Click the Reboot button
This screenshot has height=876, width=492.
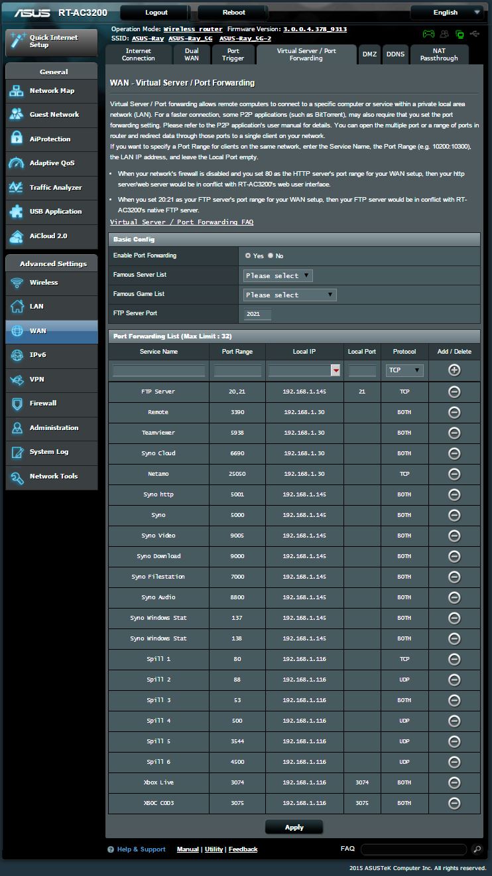(234, 12)
